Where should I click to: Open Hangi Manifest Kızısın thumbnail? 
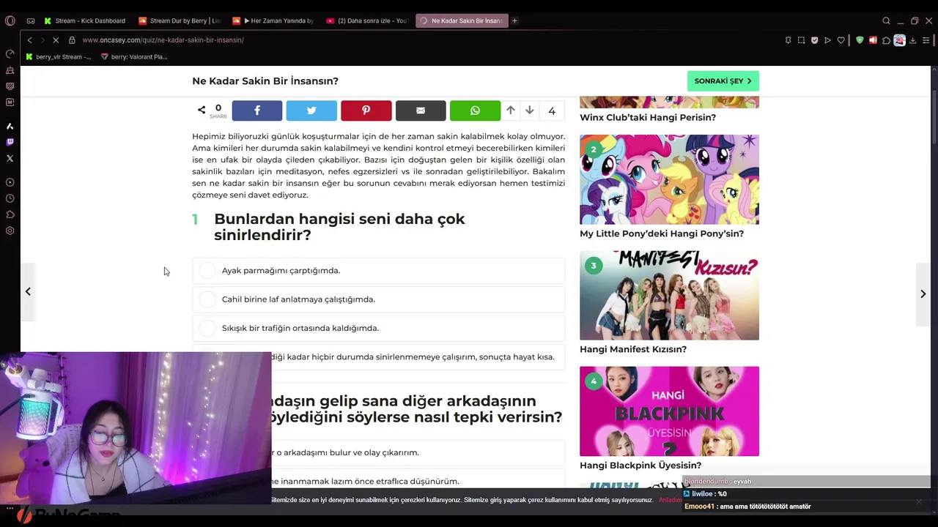[x=669, y=295]
